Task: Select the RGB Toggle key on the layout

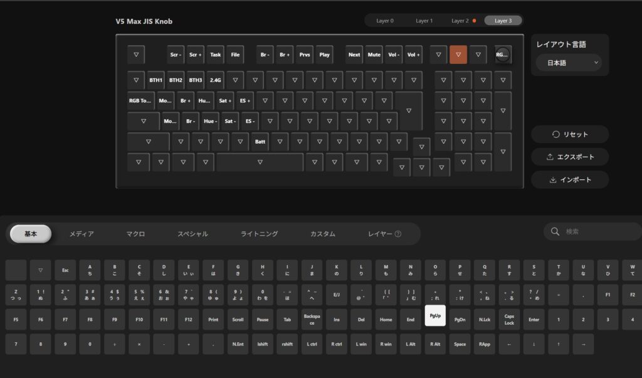Action: [x=140, y=100]
